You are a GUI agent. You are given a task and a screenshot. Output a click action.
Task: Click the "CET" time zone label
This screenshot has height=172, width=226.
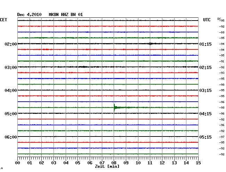(3, 19)
